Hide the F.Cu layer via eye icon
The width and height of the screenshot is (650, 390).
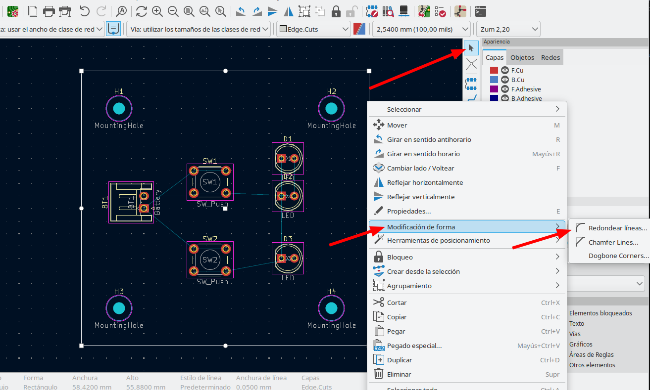point(505,70)
